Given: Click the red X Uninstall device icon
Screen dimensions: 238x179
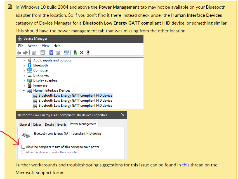Looking at the screenshot, I should coord(82,52).
